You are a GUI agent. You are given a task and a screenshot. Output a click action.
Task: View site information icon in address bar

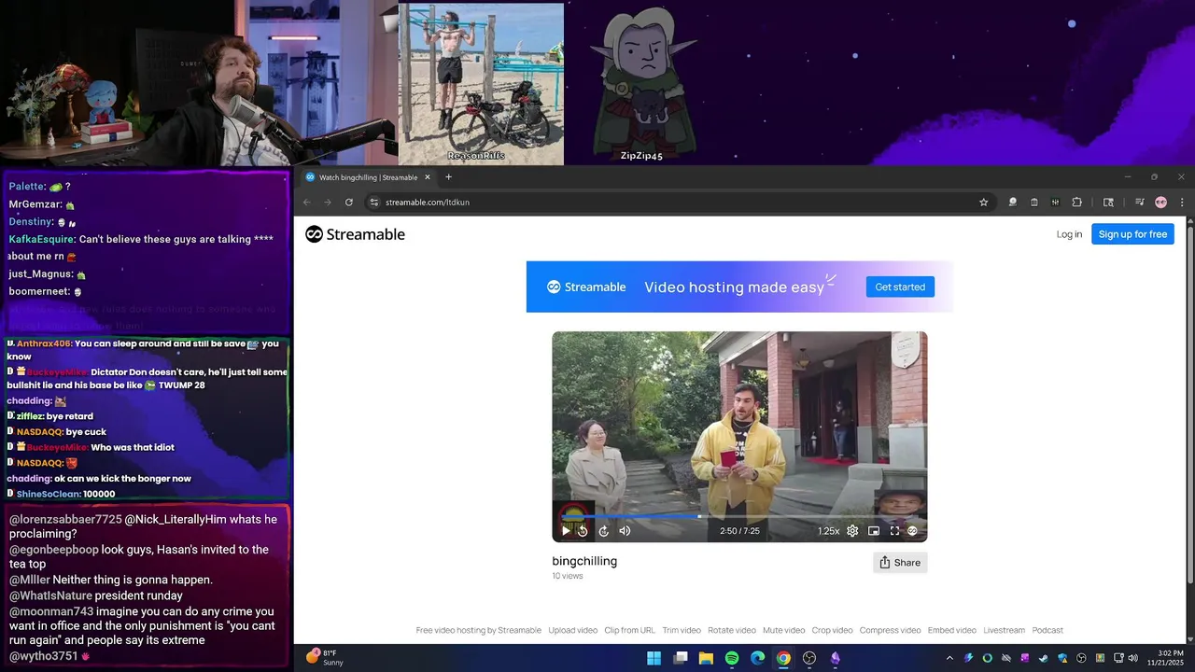pos(373,202)
